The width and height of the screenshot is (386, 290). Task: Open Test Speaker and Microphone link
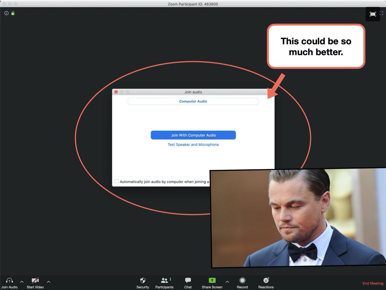tap(193, 145)
